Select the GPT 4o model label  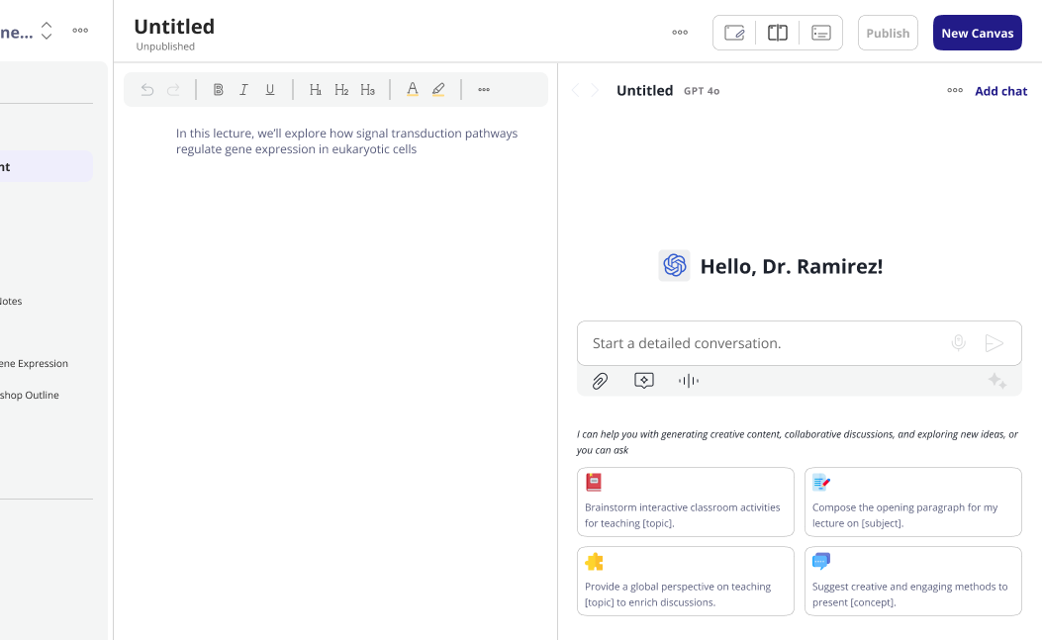pyautogui.click(x=702, y=91)
